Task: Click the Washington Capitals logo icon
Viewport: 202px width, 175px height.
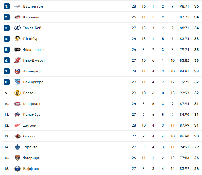Action: click(17, 6)
